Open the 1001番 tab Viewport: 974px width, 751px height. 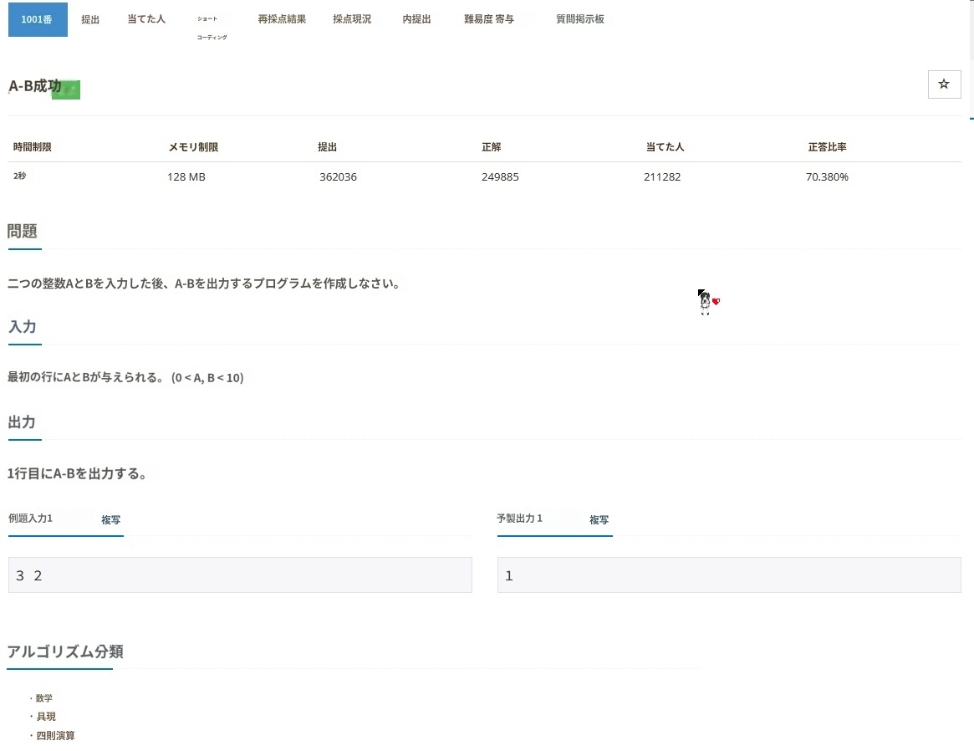point(38,19)
